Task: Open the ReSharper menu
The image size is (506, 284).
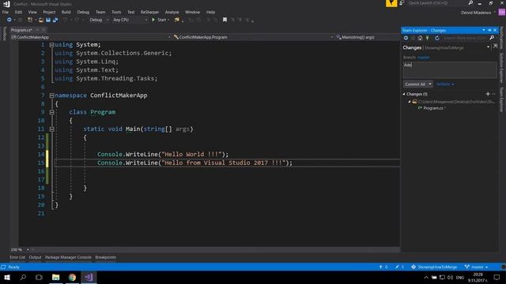Action: pyautogui.click(x=149, y=13)
